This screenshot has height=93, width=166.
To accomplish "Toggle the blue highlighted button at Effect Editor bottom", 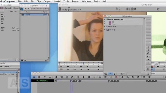I will (110, 74).
